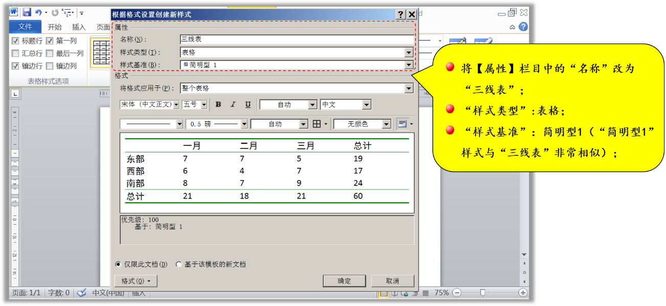Click the Undo arrow icon
Screen dimensions: 666x306
pyautogui.click(x=38, y=12)
